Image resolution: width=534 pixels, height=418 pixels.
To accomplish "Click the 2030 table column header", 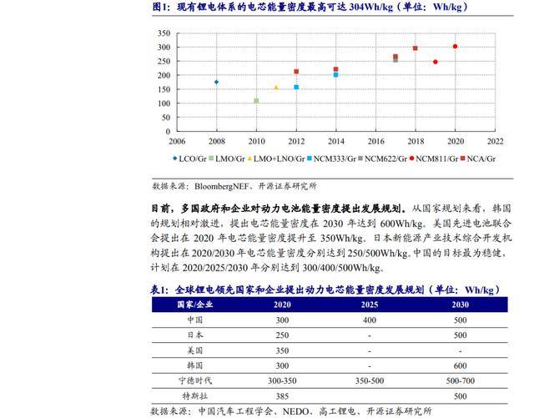I will (460, 305).
